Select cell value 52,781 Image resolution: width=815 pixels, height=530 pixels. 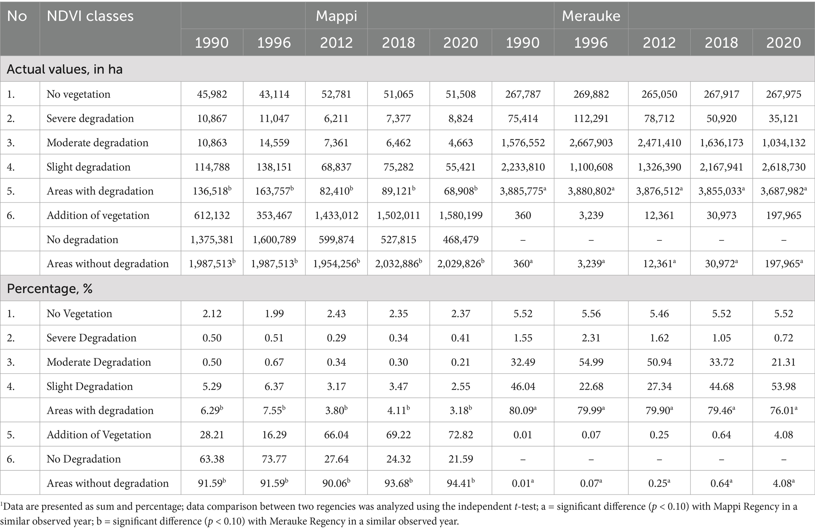click(x=336, y=94)
